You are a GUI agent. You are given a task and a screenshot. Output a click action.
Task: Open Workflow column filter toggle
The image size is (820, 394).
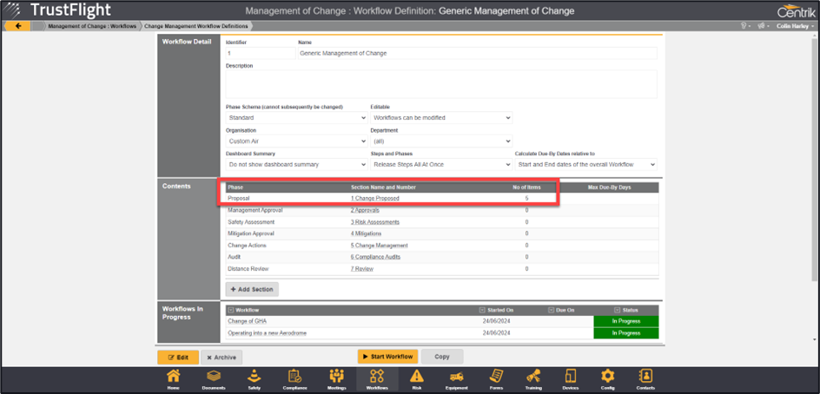tap(230, 310)
